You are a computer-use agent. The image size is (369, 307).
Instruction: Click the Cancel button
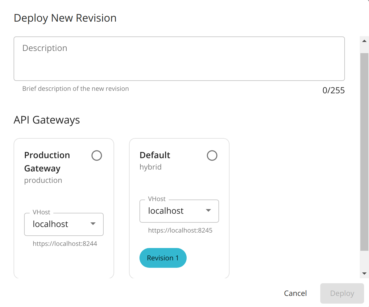coord(295,293)
